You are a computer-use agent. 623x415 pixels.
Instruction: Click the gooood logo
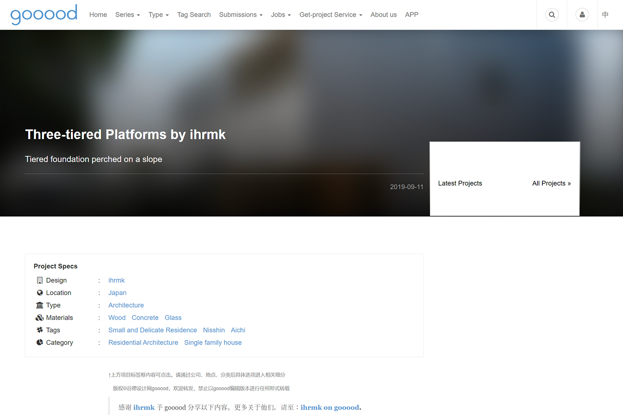(x=44, y=15)
